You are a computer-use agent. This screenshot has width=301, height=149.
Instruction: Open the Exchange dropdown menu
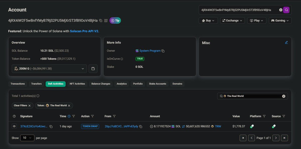[x=232, y=20]
